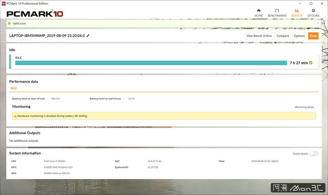This screenshot has width=328, height=195.
Task: Click the result name LAPTOP-I8M5MNMP text
Action: click(47, 36)
